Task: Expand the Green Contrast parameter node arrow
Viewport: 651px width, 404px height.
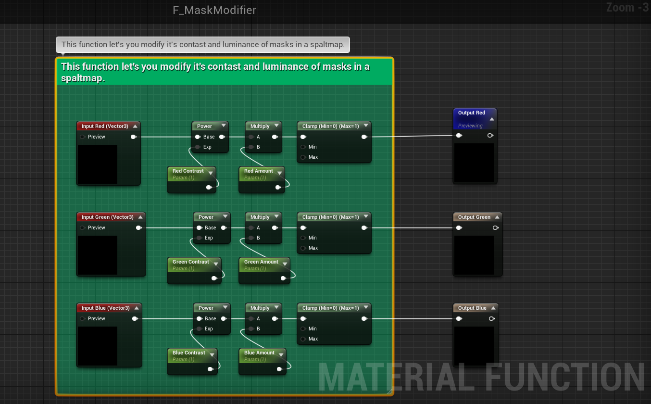Action: coord(216,264)
